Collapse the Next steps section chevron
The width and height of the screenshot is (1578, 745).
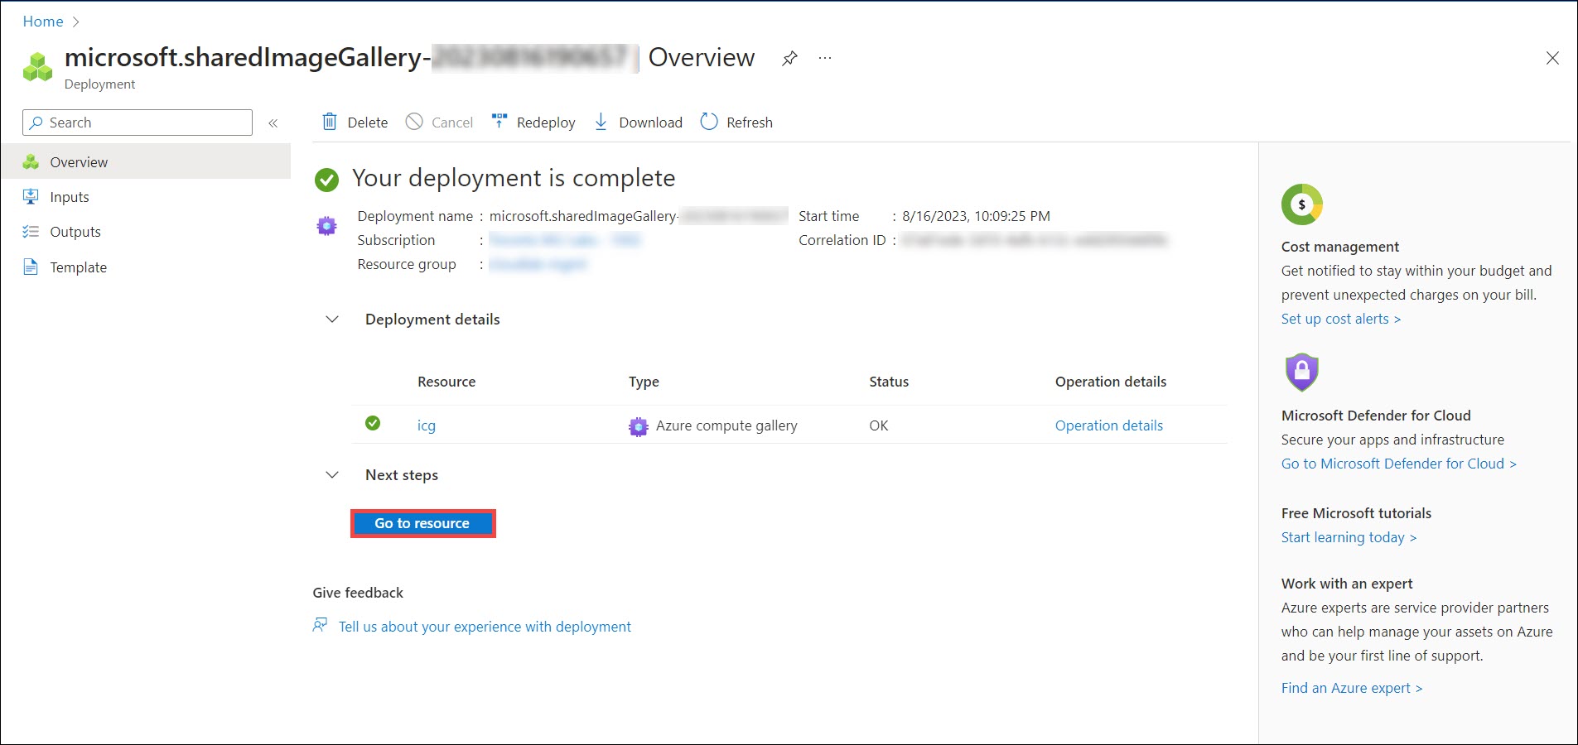click(x=332, y=474)
